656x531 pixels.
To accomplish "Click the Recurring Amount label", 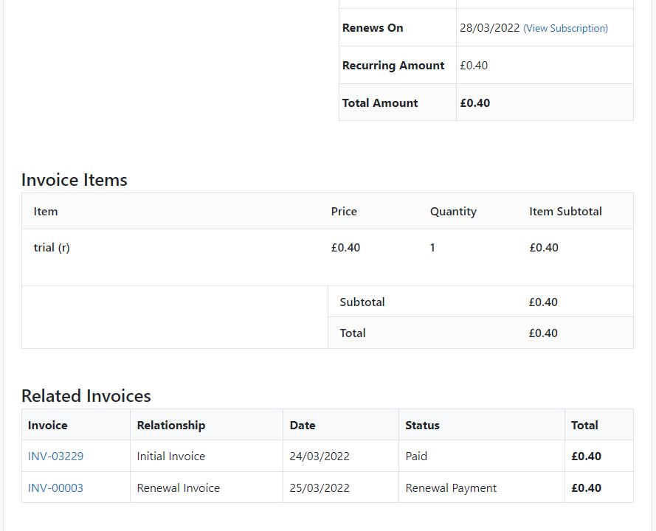I will 393,65.
